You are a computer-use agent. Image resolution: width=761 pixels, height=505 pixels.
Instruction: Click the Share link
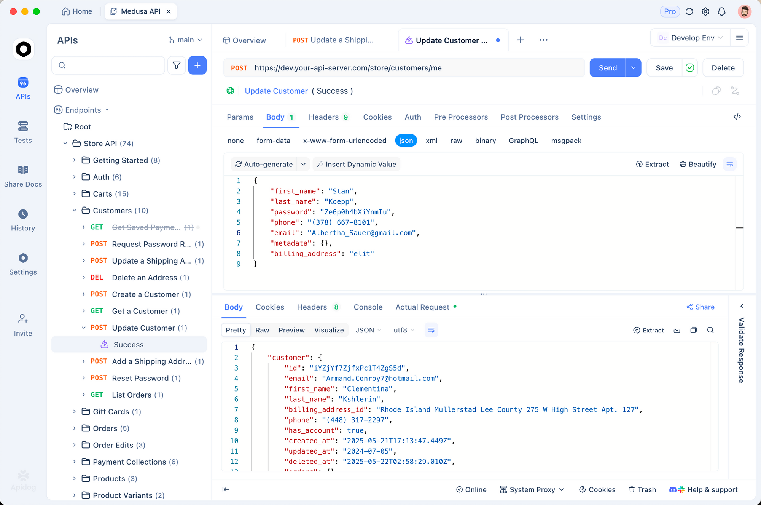click(x=701, y=307)
